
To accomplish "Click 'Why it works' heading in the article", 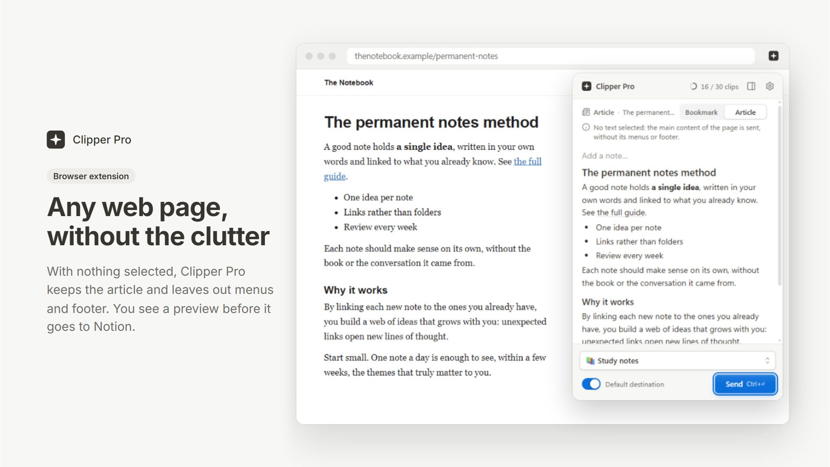I will pyautogui.click(x=355, y=290).
